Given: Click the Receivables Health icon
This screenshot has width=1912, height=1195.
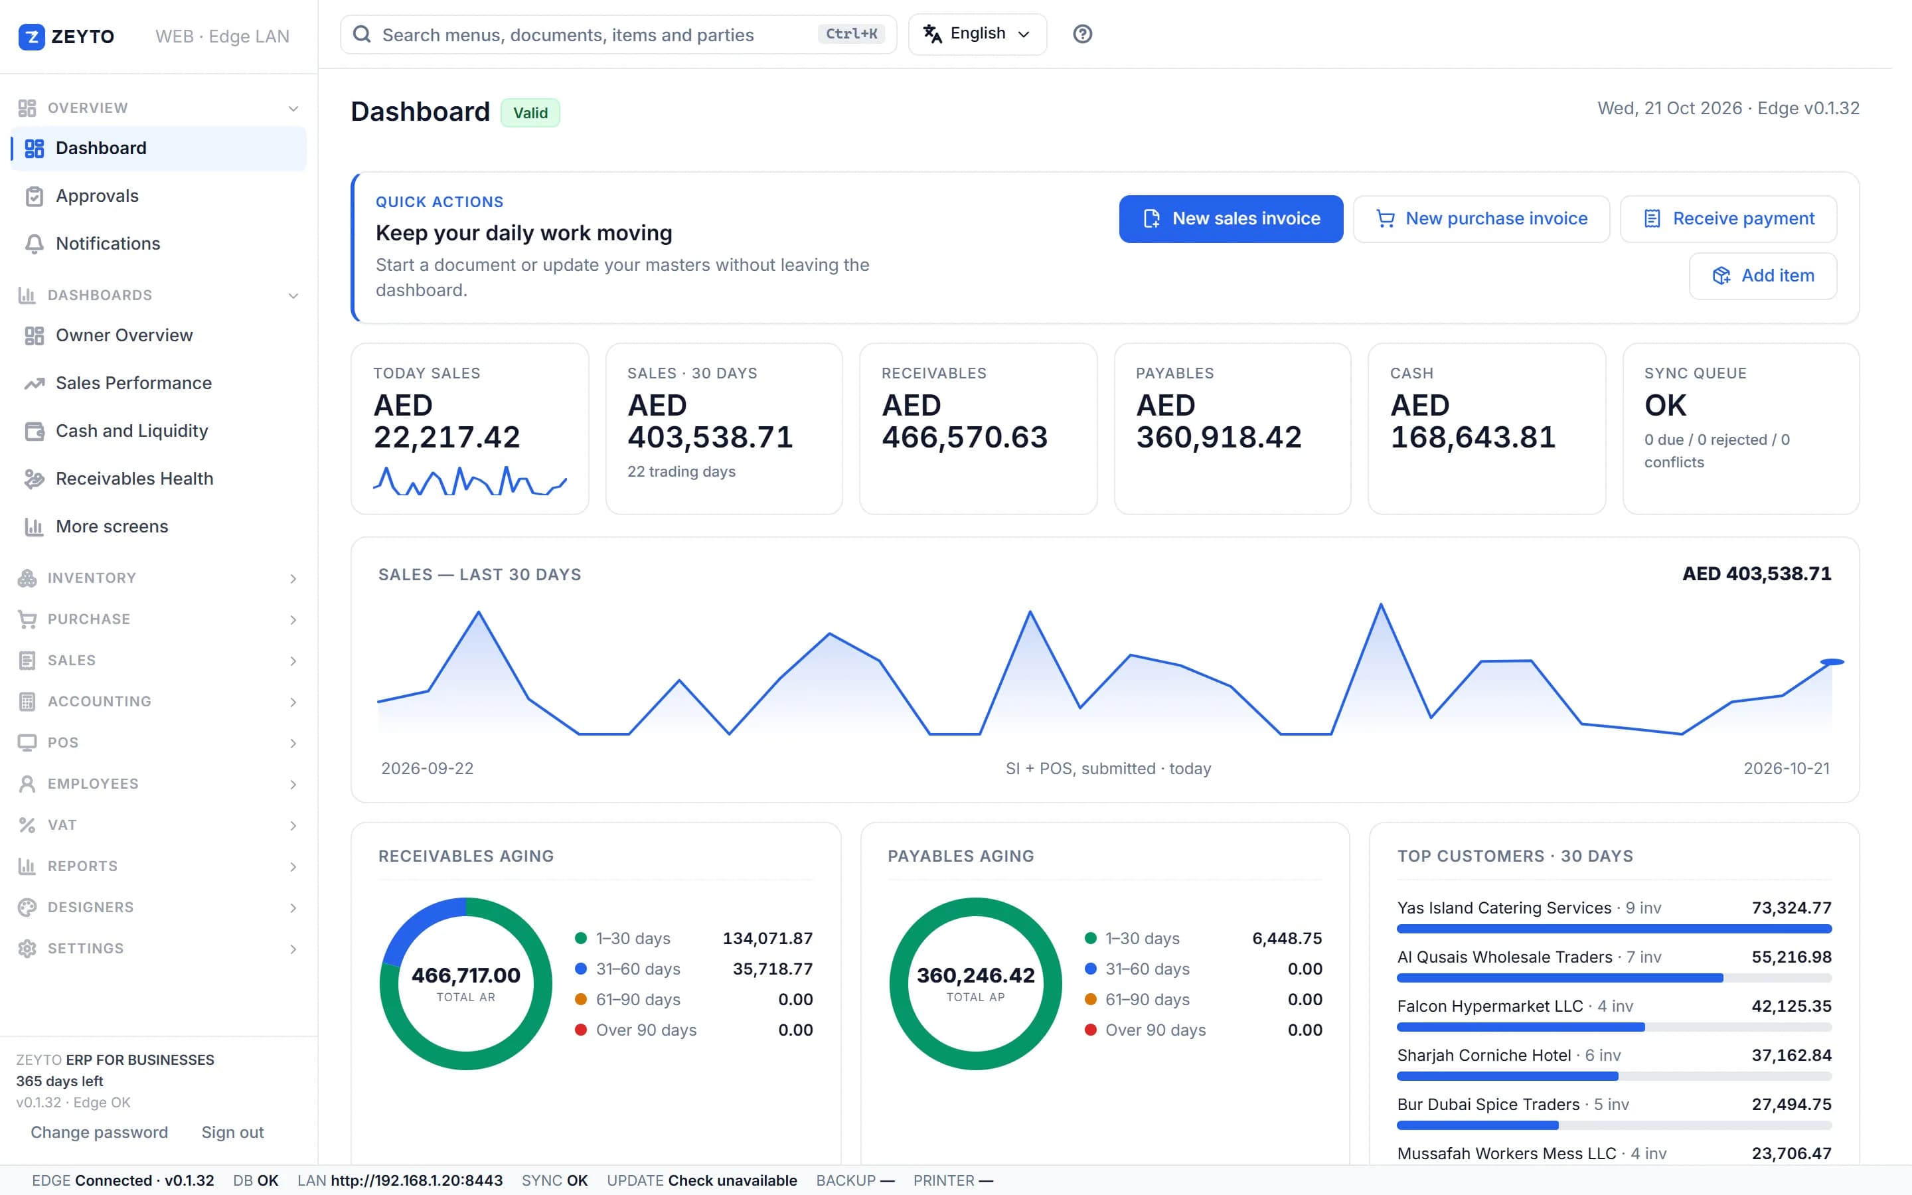Looking at the screenshot, I should [34, 479].
